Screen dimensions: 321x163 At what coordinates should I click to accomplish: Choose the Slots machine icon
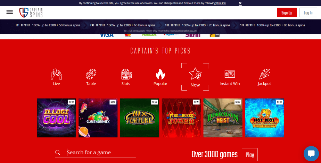point(126,74)
